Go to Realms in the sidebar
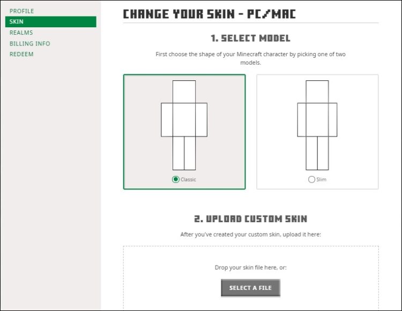402x311 pixels. (x=21, y=33)
